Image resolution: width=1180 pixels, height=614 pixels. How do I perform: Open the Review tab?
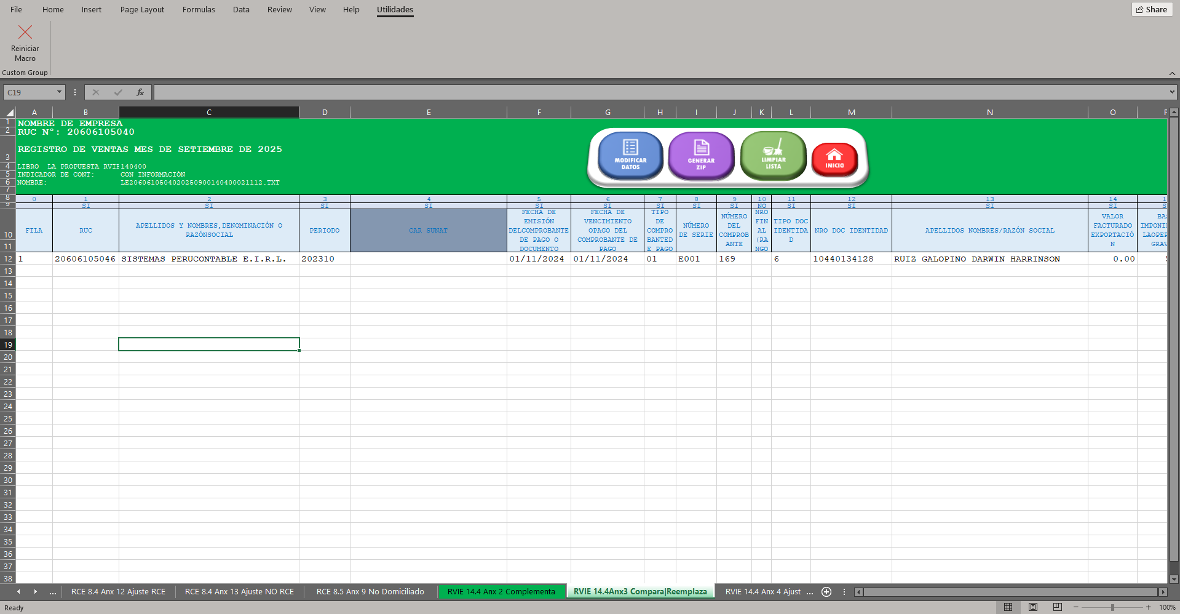tap(280, 9)
